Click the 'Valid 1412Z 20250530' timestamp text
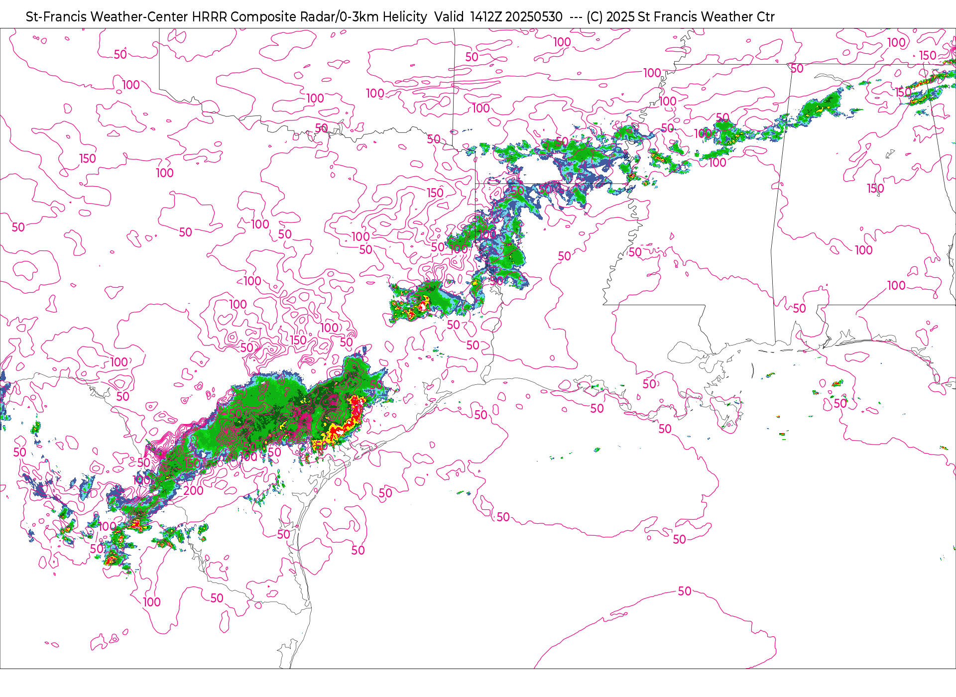The width and height of the screenshot is (956, 697). (498, 17)
